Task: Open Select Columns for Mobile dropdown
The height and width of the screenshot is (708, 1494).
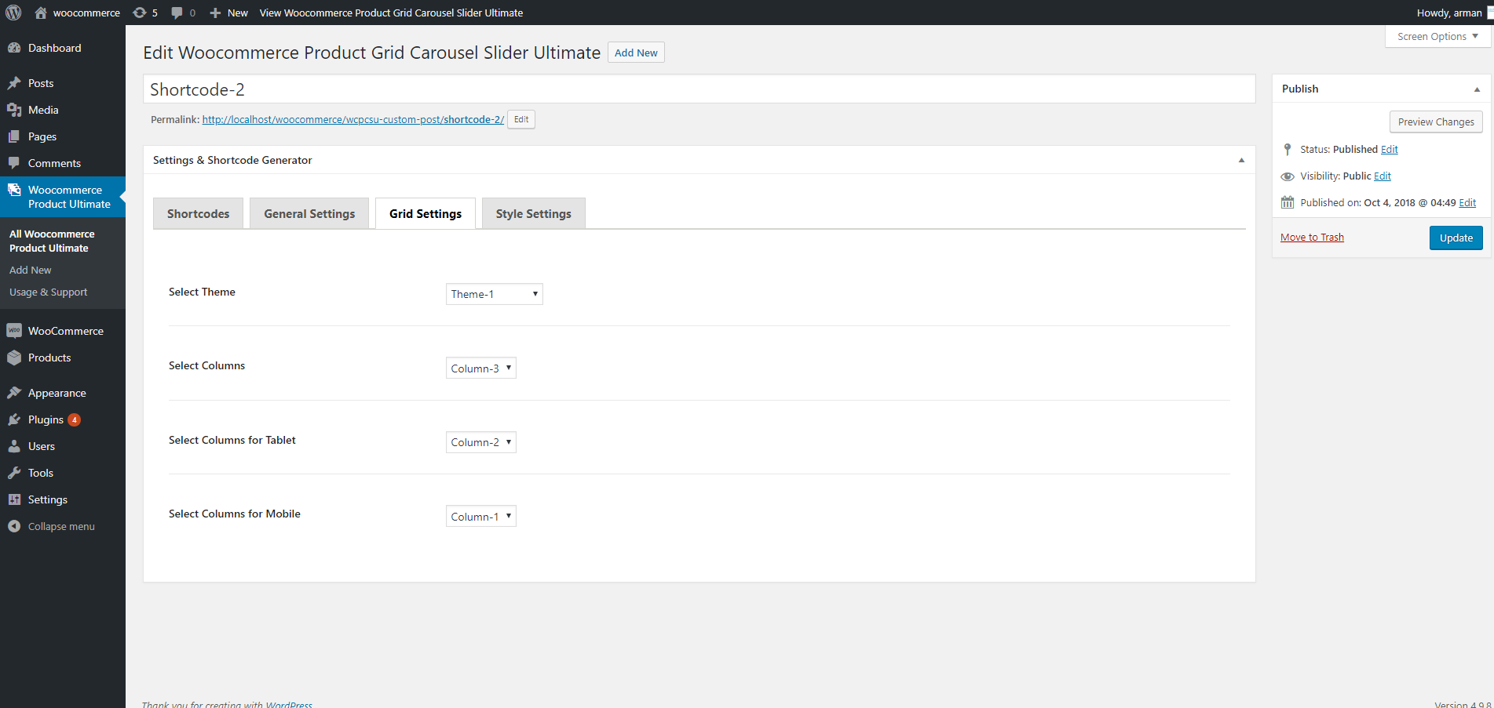Action: (480, 517)
